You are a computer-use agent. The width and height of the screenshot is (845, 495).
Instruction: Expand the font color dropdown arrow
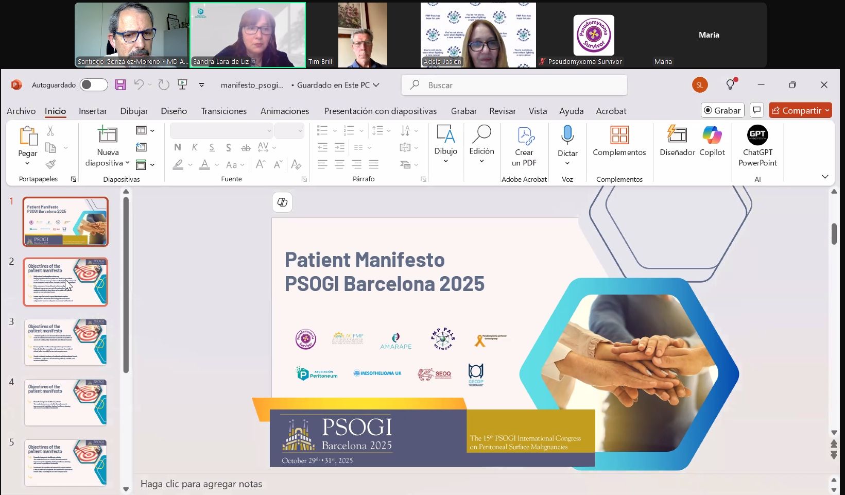(x=217, y=165)
